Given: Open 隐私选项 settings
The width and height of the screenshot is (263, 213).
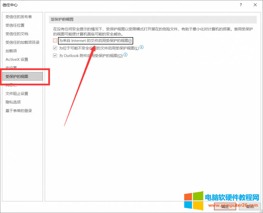Looking at the screenshot, I should click(13, 102).
